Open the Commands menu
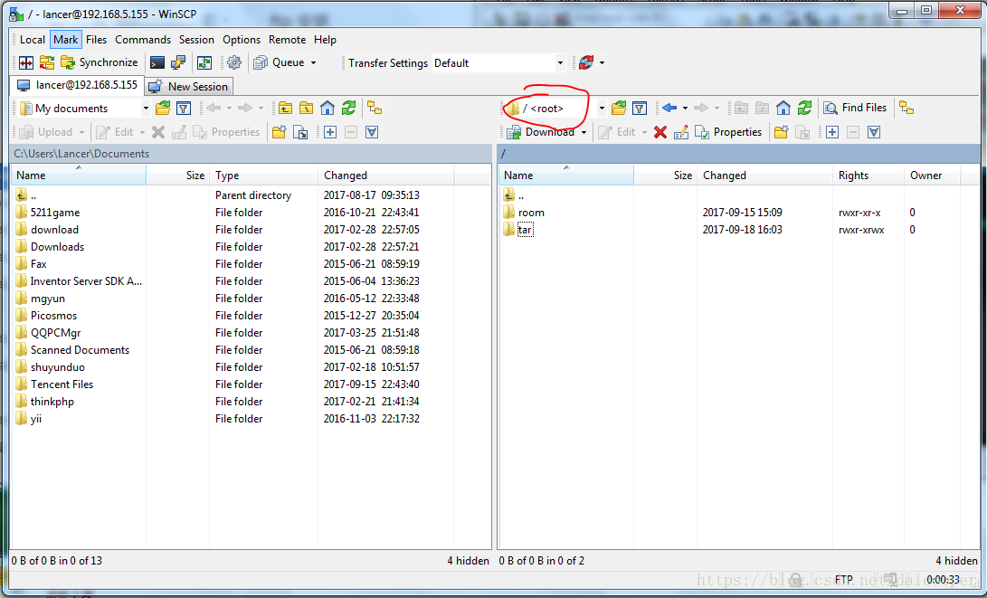 click(143, 40)
